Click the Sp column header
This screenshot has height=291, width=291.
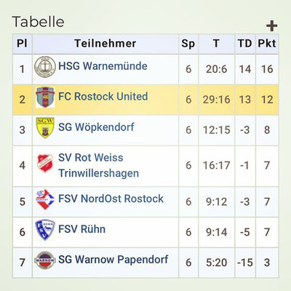click(188, 44)
